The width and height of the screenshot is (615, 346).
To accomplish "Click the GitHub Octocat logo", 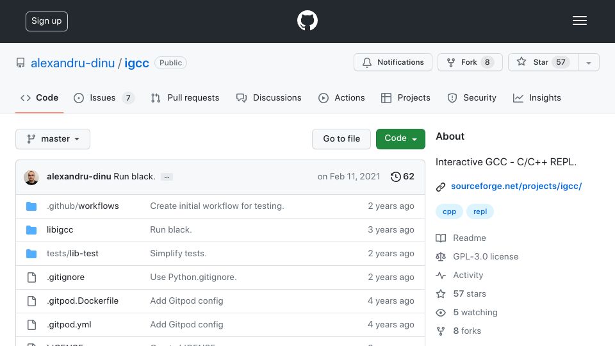I will click(307, 21).
